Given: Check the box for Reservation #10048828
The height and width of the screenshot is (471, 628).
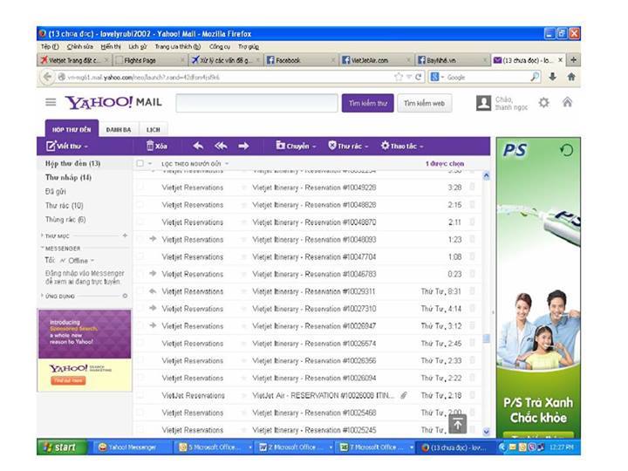Looking at the screenshot, I should [140, 205].
